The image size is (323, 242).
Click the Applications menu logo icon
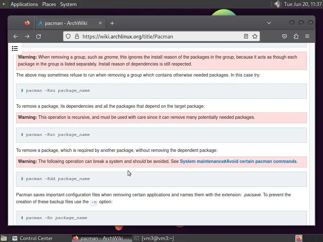(5, 4)
